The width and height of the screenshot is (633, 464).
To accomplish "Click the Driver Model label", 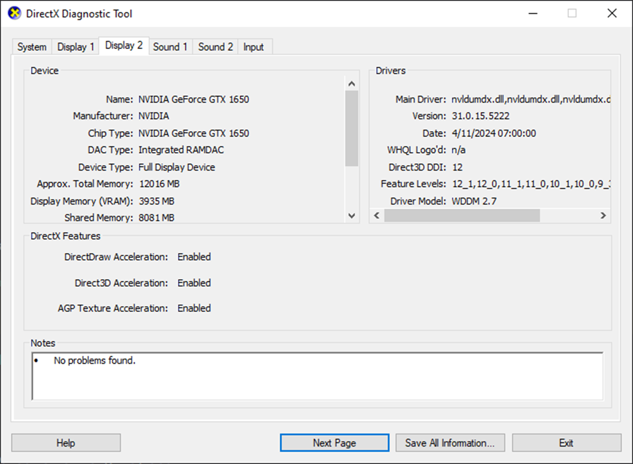I will point(418,201).
